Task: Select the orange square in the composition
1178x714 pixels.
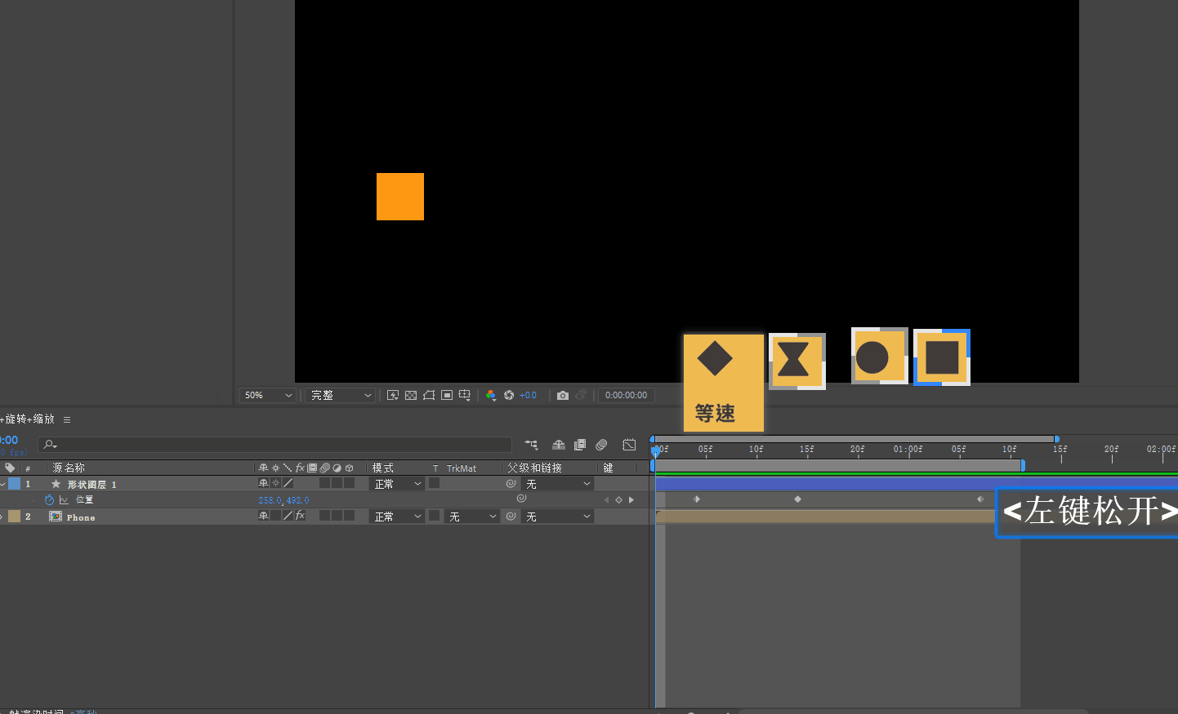Action: tap(400, 197)
